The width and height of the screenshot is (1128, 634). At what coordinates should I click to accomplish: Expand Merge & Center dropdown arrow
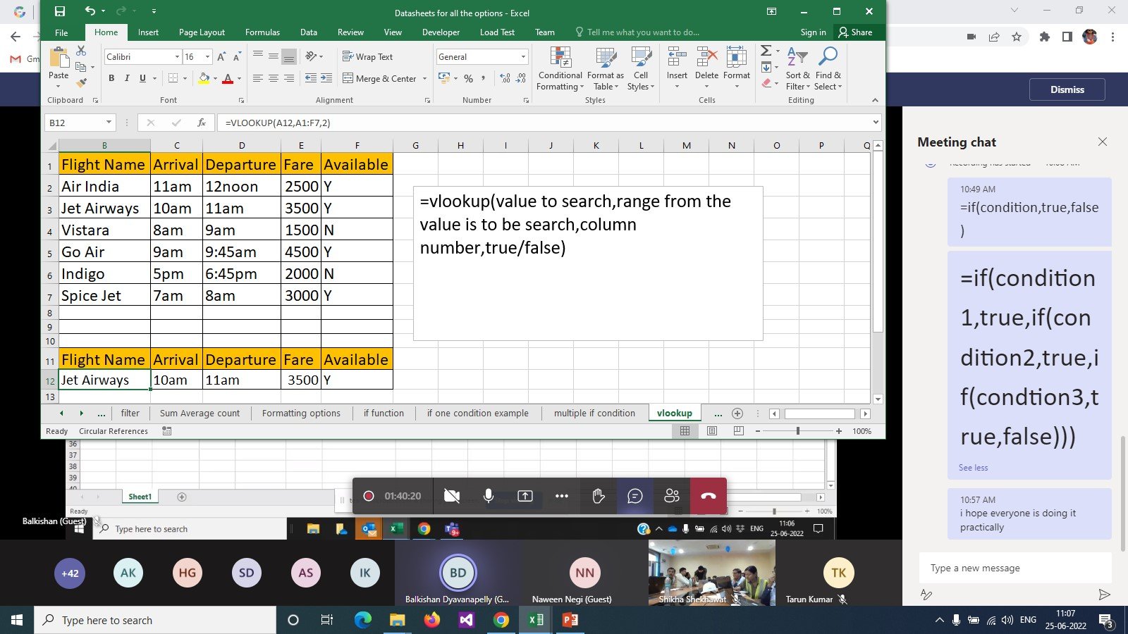click(x=424, y=79)
